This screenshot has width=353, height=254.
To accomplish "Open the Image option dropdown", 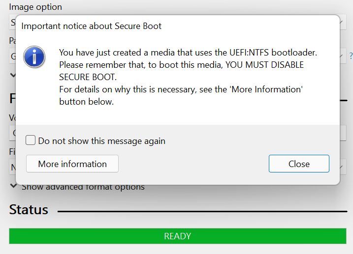I will [x=12, y=23].
